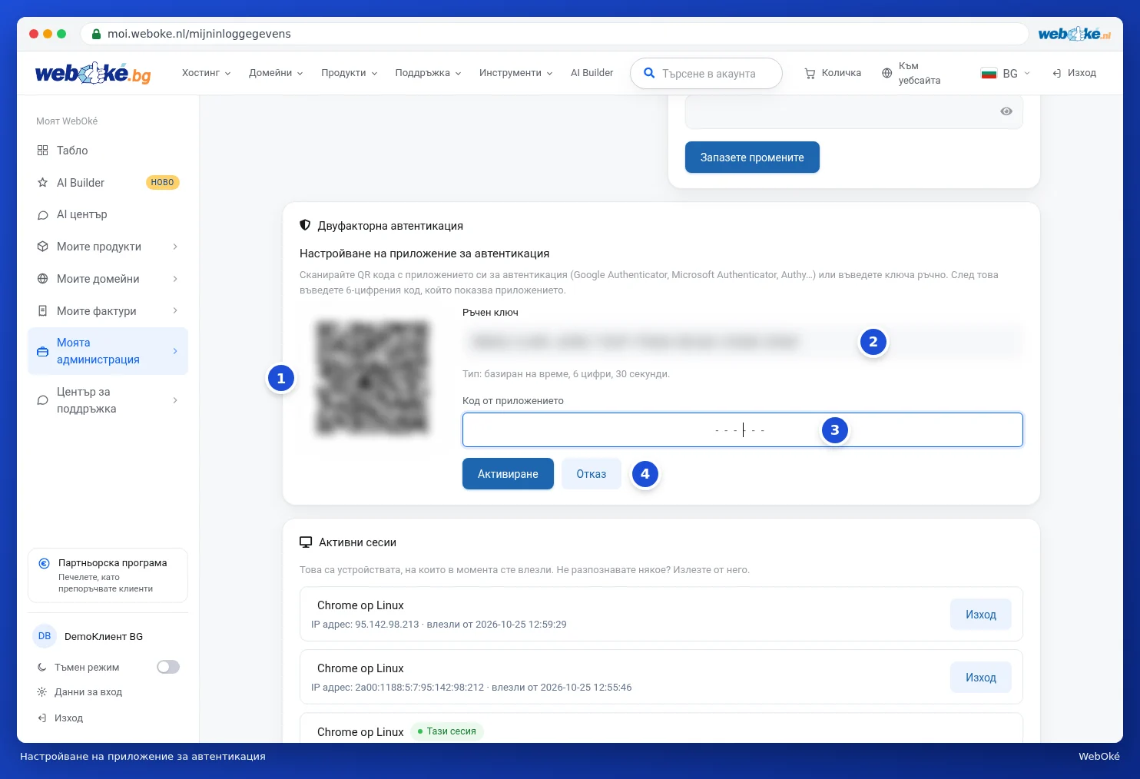This screenshot has width=1140, height=779.
Task: Toggle the Тъмен режим switch
Action: pos(168,667)
